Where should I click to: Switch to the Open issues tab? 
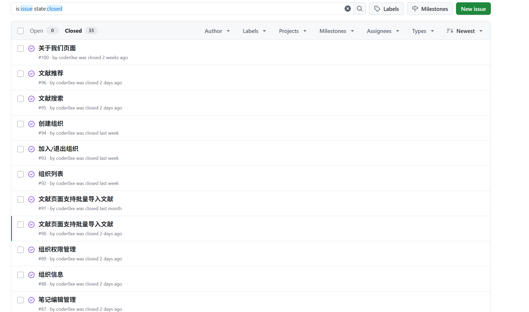[x=36, y=31]
